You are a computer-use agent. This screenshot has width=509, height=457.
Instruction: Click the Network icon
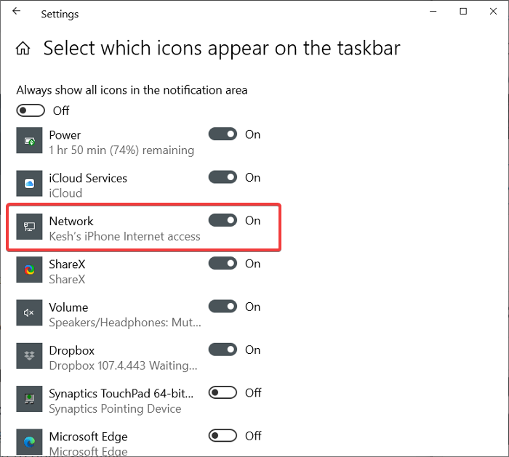[30, 227]
